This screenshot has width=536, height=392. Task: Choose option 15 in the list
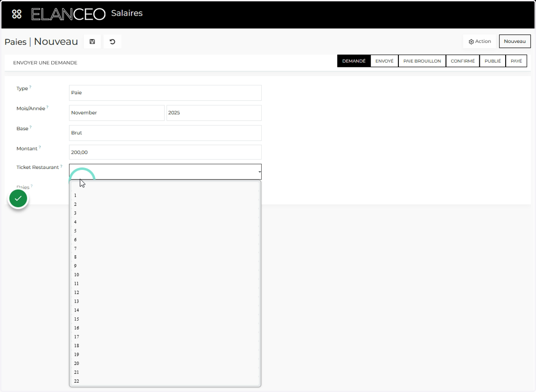pos(165,319)
